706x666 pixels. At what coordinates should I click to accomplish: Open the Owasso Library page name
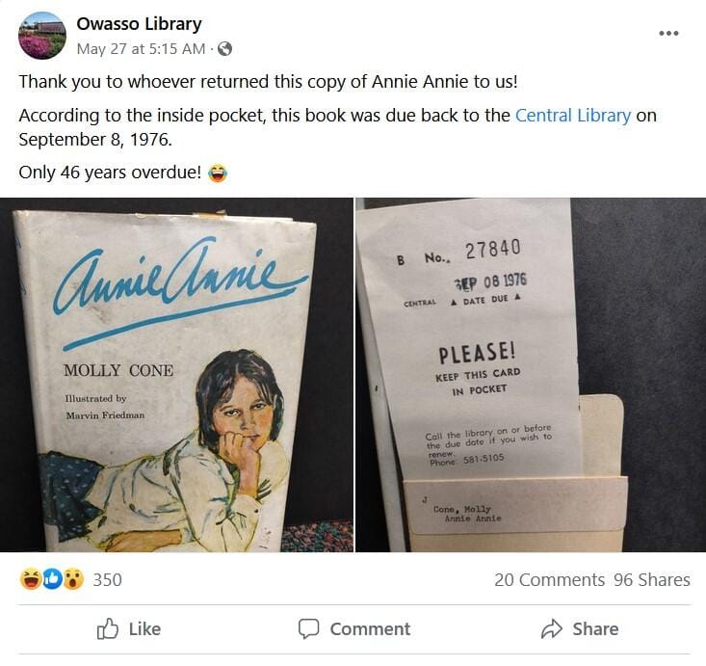coord(139,24)
